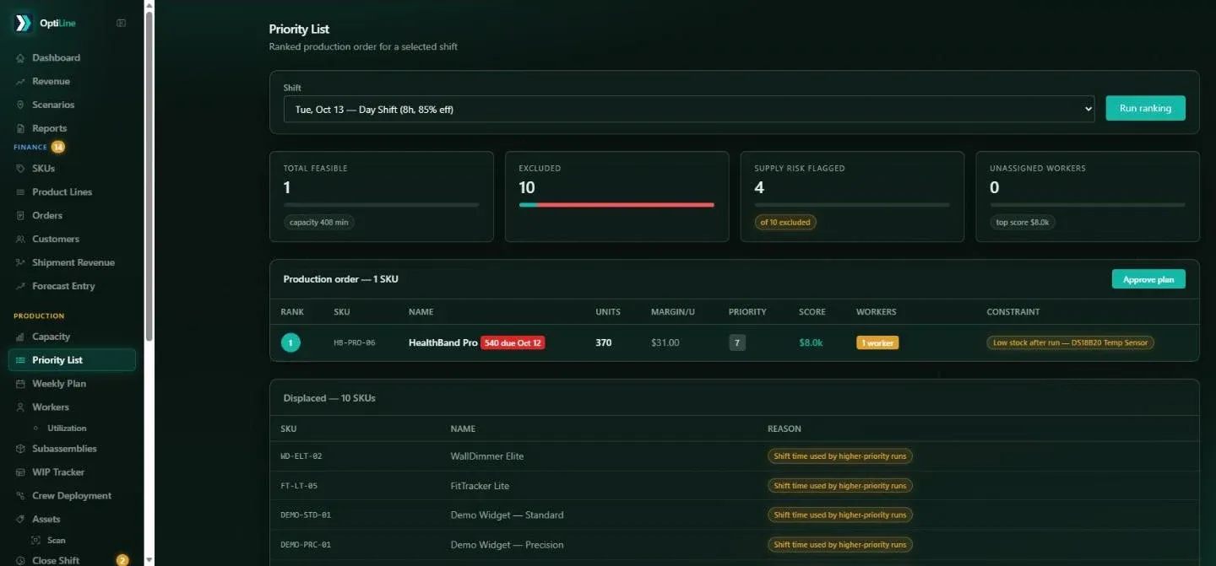The image size is (1216, 566).
Task: Click the Scenarios sidebar icon
Action: click(20, 105)
